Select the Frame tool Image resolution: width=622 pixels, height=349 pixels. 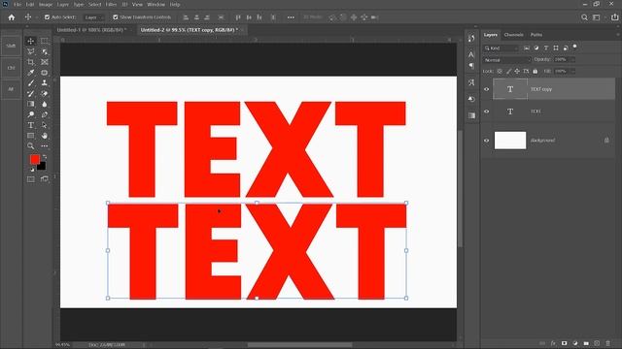click(45, 62)
